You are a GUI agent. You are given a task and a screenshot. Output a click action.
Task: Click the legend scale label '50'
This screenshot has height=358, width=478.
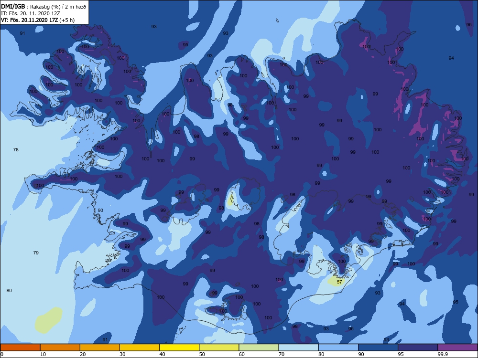[x=202, y=354]
